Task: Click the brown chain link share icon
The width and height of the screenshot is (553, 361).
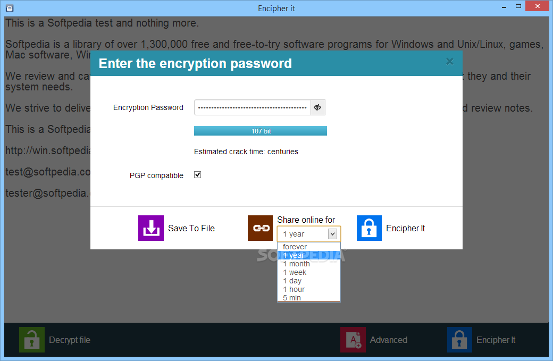Action: (260, 228)
